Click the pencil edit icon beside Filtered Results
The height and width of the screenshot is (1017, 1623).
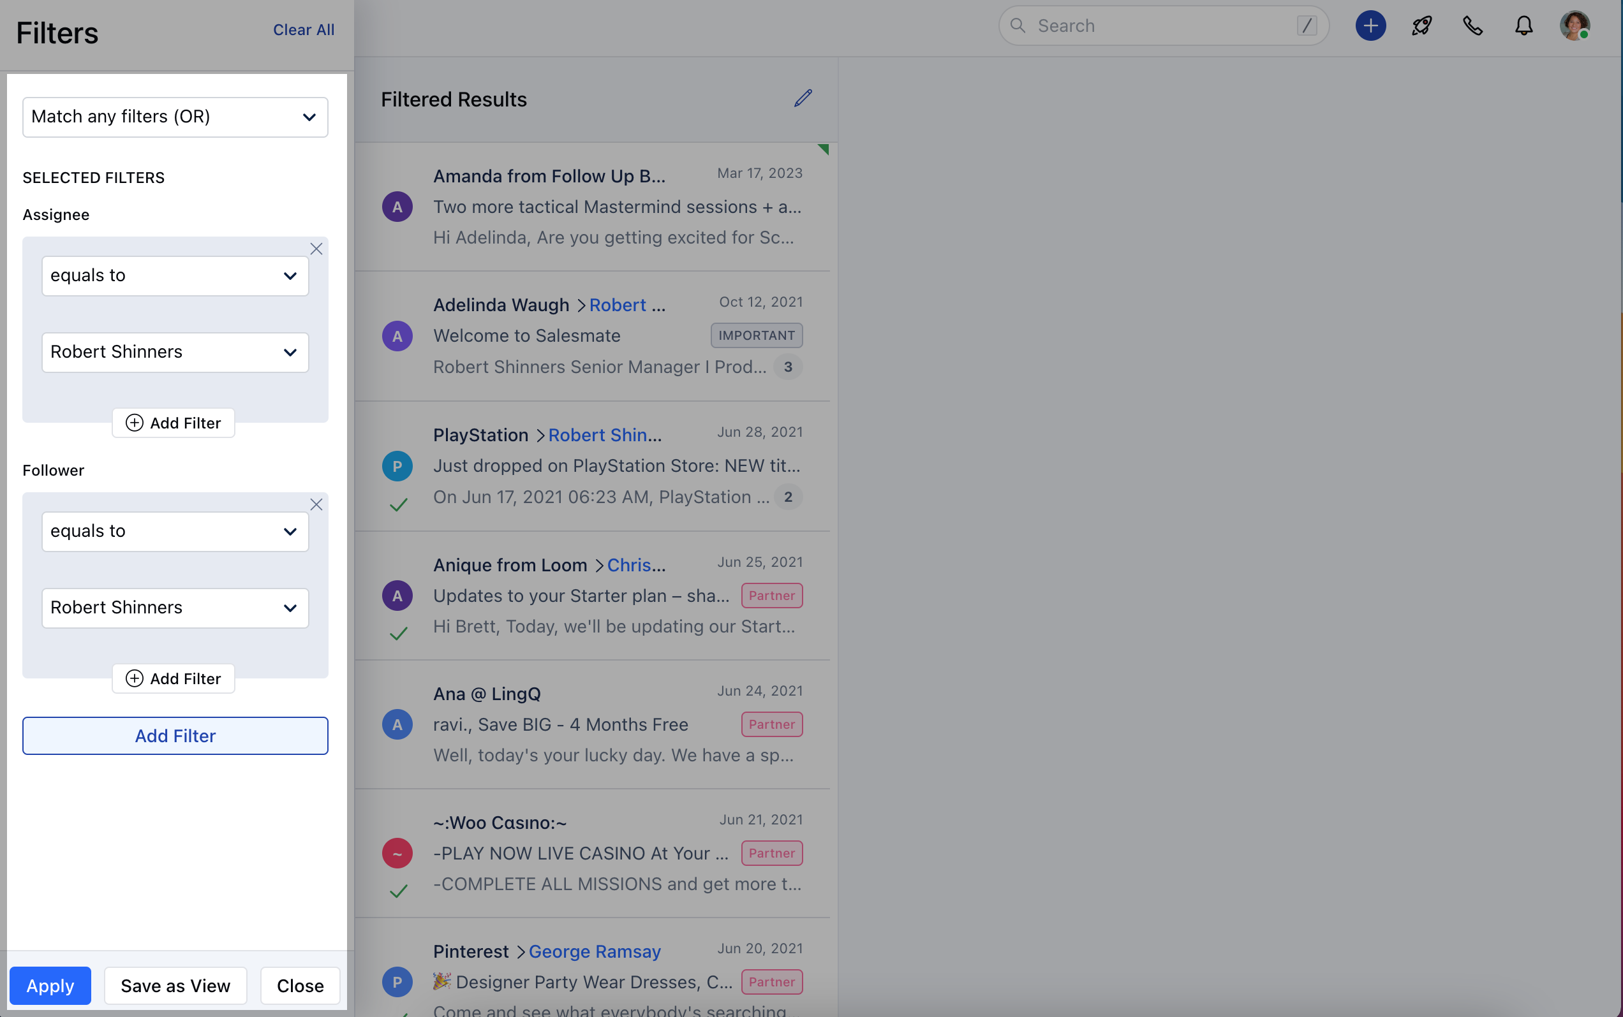click(x=803, y=98)
